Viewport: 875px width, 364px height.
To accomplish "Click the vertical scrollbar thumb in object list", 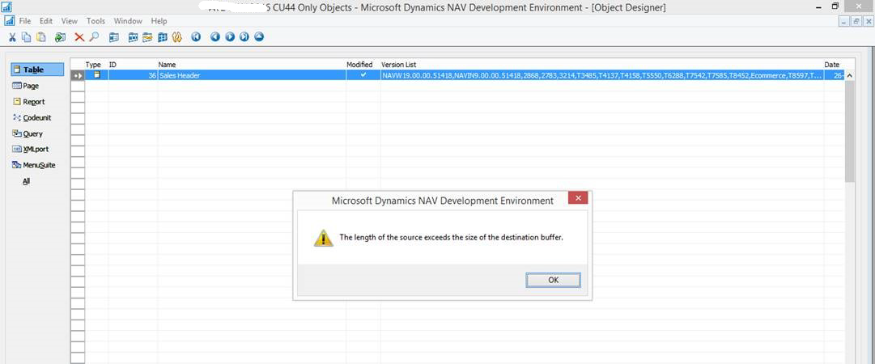I will 850,131.
